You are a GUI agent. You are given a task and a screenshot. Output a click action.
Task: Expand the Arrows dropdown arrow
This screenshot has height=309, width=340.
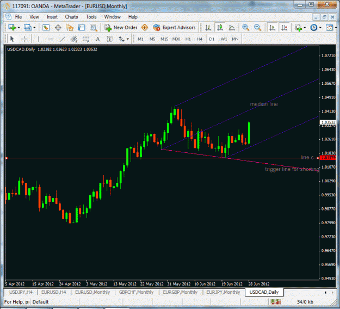[128, 39]
